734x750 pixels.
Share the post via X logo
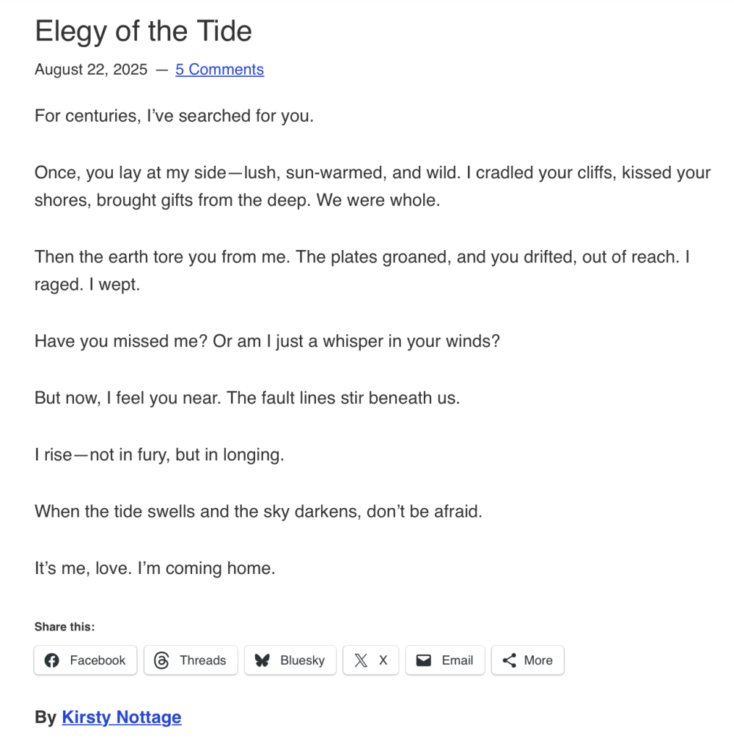[x=361, y=661]
